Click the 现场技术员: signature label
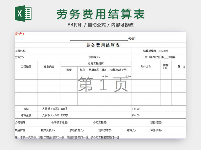The image size is (201, 150). [106, 130]
